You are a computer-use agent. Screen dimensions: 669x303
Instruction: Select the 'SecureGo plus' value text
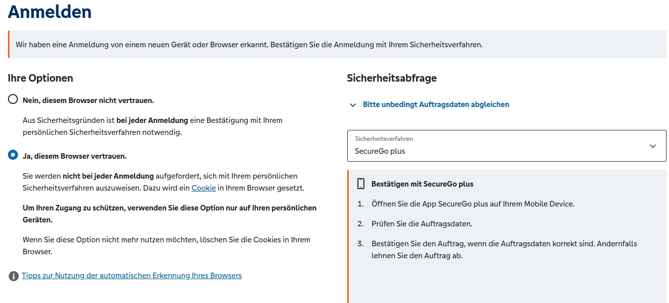click(x=380, y=151)
